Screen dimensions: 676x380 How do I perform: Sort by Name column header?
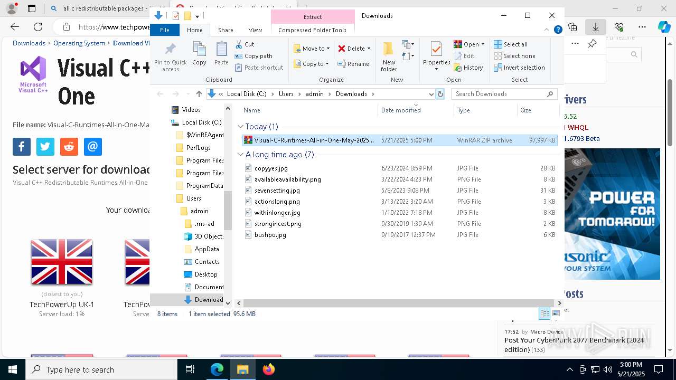tap(309, 110)
